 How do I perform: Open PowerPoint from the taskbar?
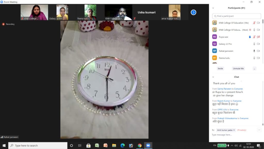[105, 145]
